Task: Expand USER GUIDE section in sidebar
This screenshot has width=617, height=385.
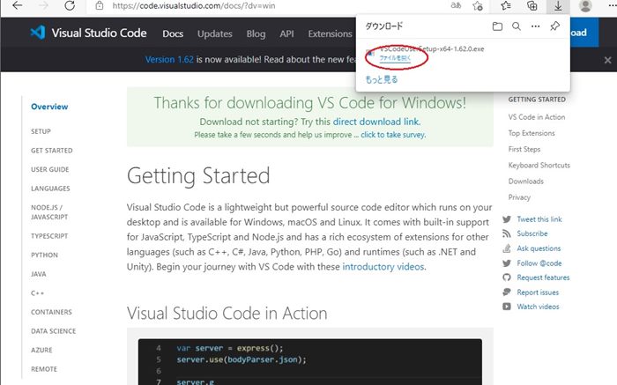Action: point(50,169)
